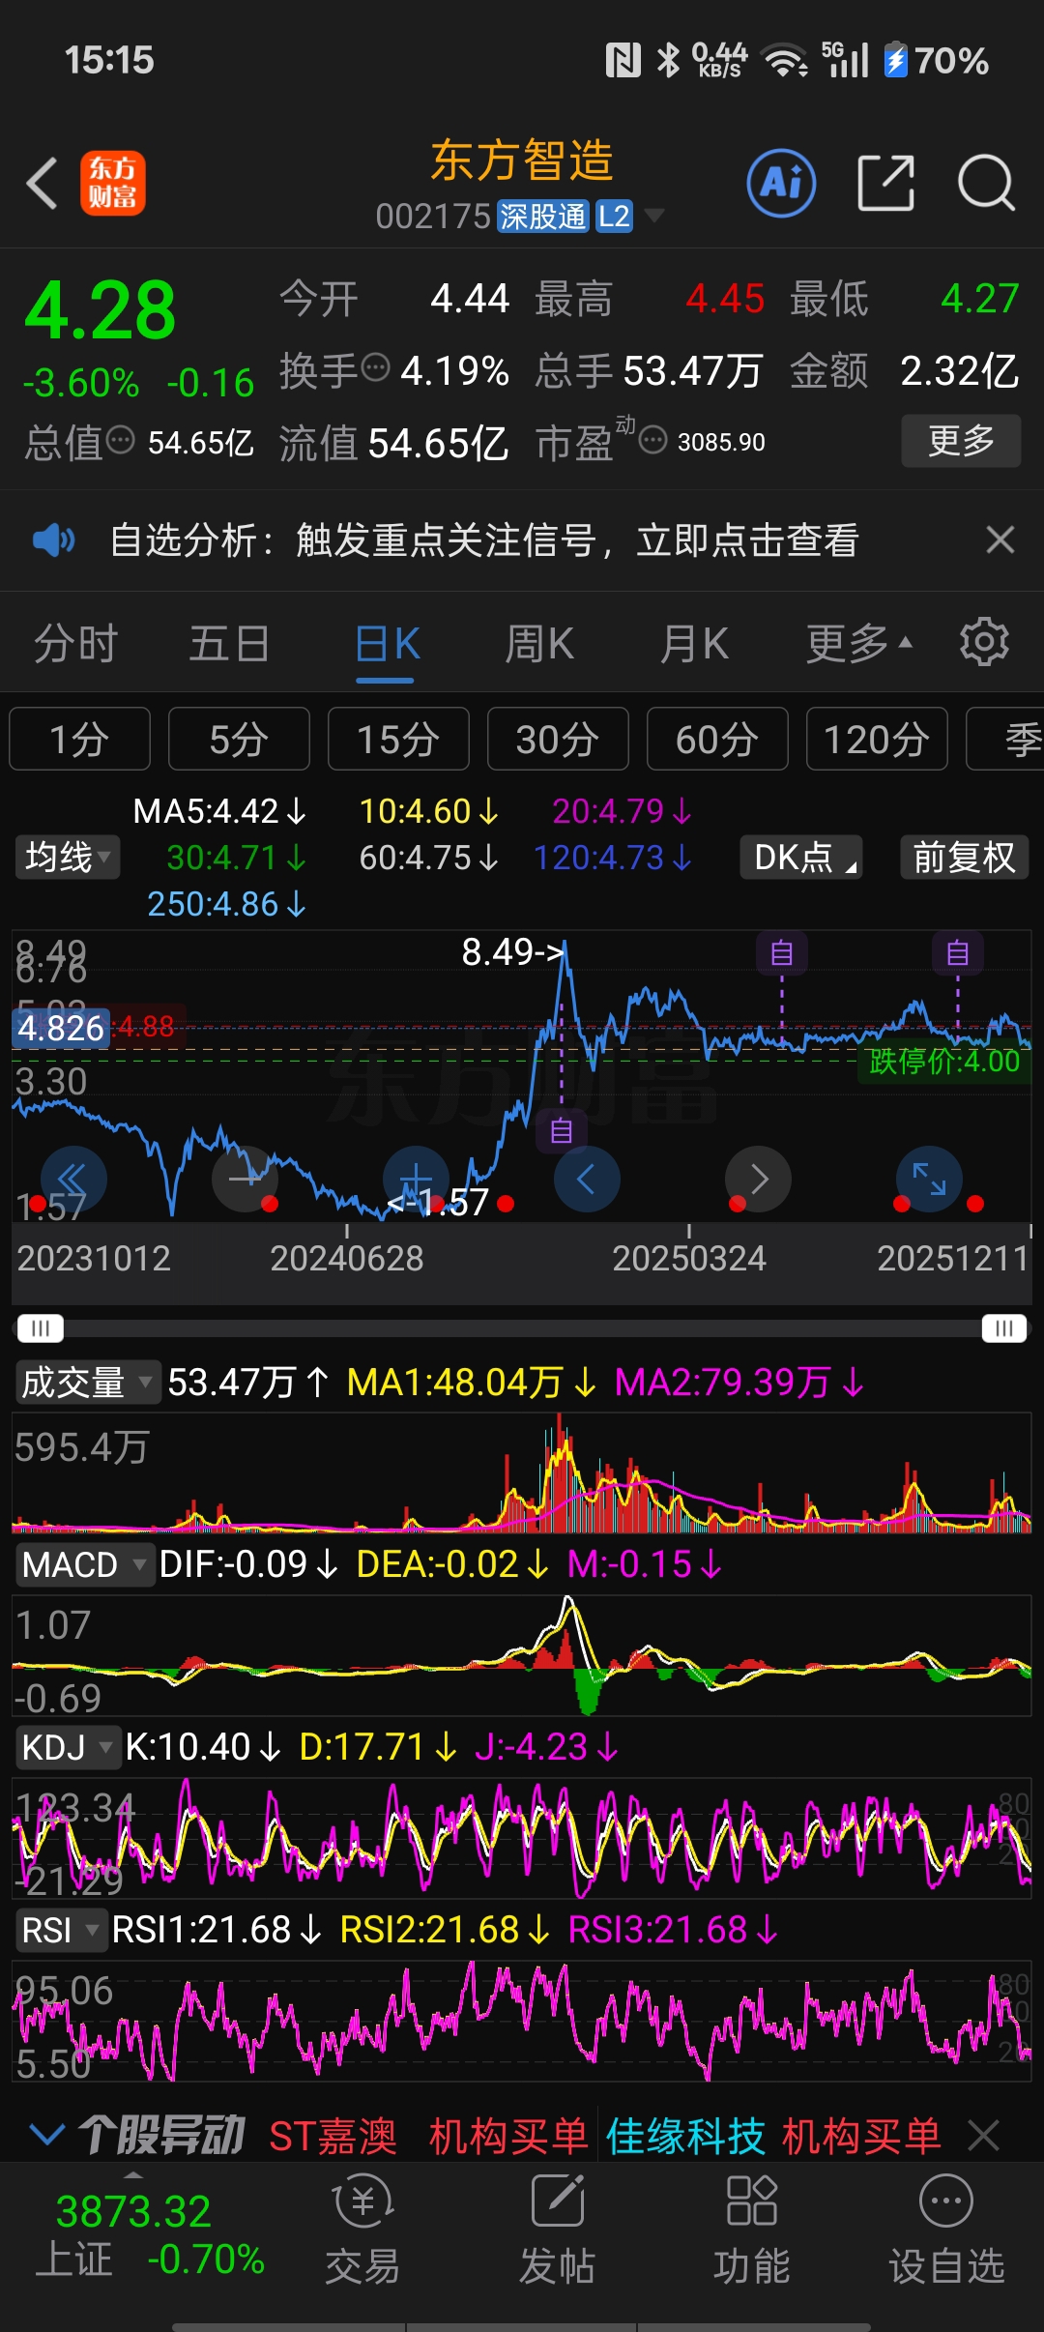1044x2332 pixels.
Task: Select the 60分 period
Action: pos(717,739)
